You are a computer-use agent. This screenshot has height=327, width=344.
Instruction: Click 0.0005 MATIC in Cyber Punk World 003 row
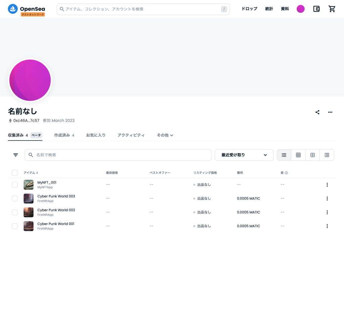point(248,198)
